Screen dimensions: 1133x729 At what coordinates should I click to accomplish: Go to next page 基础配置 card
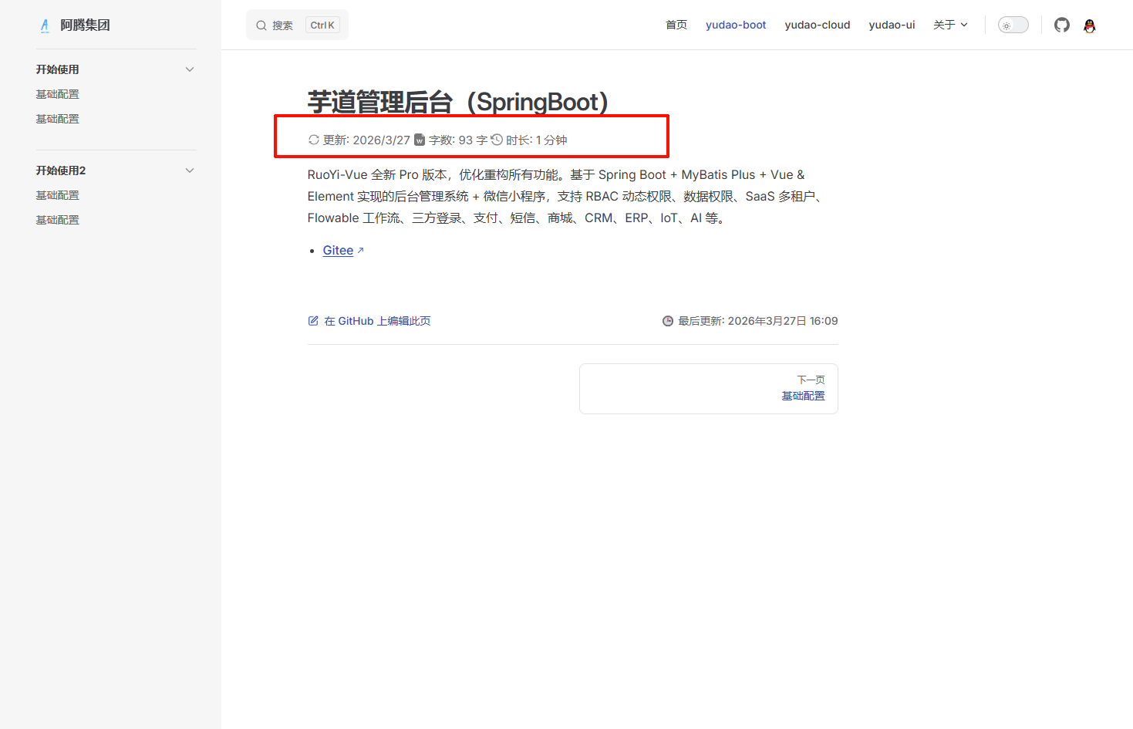click(708, 389)
